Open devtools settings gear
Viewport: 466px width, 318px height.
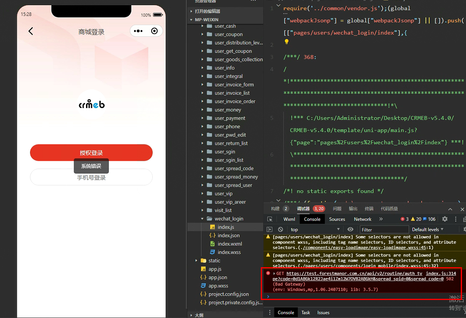[x=445, y=219]
